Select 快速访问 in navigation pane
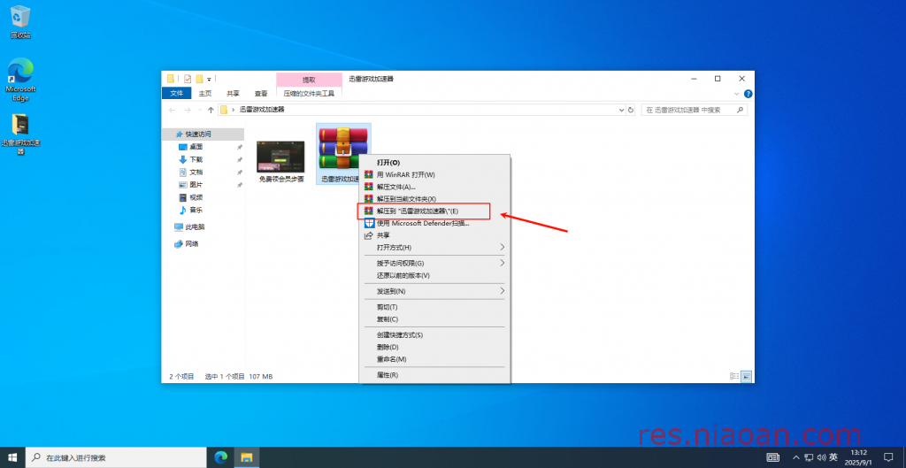The height and width of the screenshot is (468, 906). click(203, 134)
